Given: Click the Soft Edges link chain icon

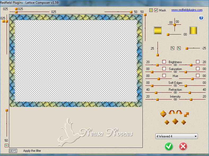Looking at the screenshot, I should tap(175, 86).
